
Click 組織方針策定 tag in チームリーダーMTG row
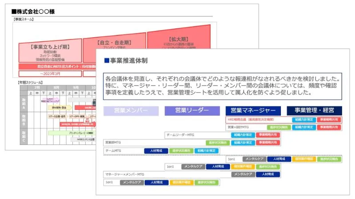tap(243, 135)
